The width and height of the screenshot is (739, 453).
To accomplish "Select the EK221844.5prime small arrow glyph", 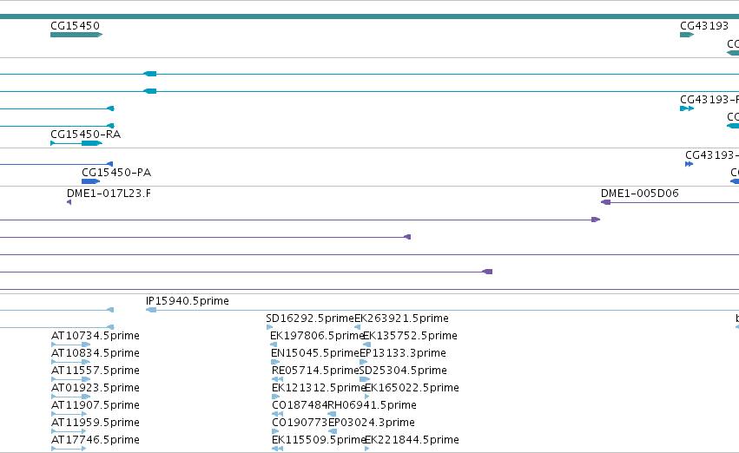I will click(x=366, y=449).
